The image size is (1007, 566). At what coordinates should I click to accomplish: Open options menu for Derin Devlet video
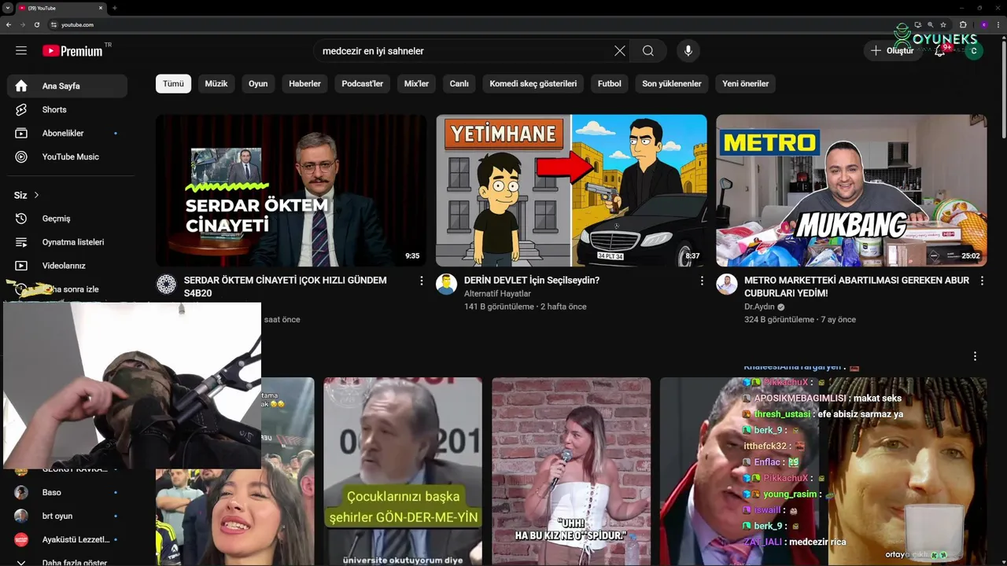coord(702,281)
